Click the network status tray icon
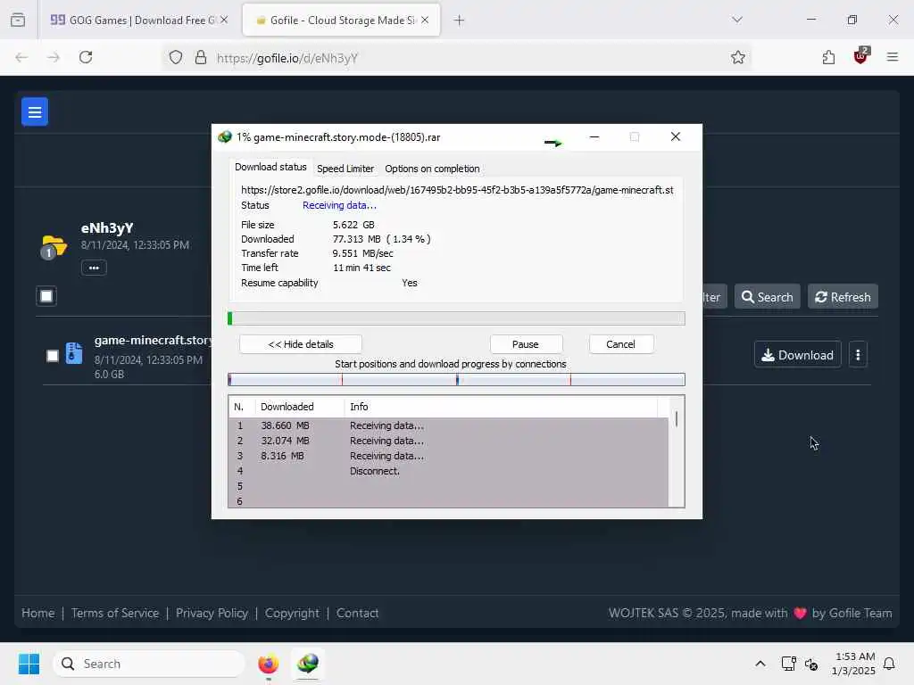The height and width of the screenshot is (685, 914). 788,664
